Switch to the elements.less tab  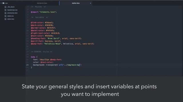point(42,3)
